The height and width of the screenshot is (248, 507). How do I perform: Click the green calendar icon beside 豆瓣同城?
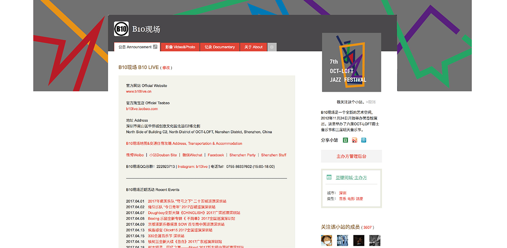tap(329, 178)
